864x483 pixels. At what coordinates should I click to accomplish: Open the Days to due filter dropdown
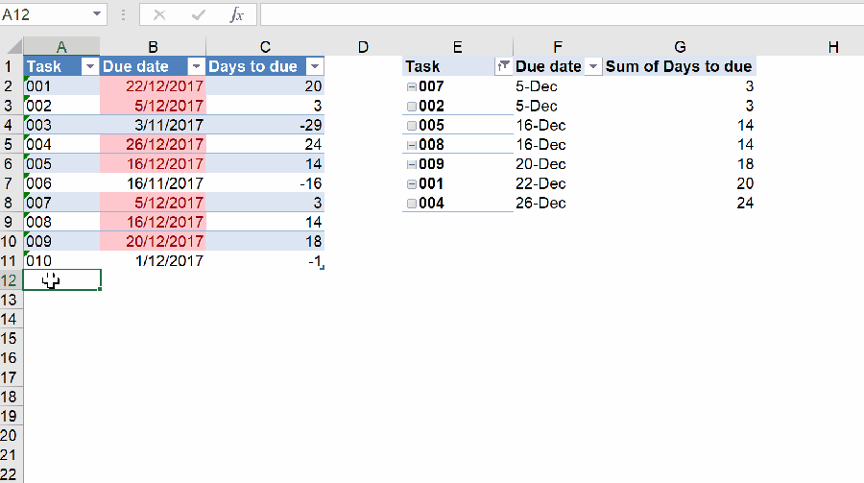coord(314,66)
